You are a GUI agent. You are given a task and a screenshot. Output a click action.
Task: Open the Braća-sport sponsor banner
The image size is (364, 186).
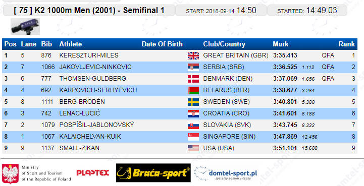pyautogui.click(x=153, y=173)
